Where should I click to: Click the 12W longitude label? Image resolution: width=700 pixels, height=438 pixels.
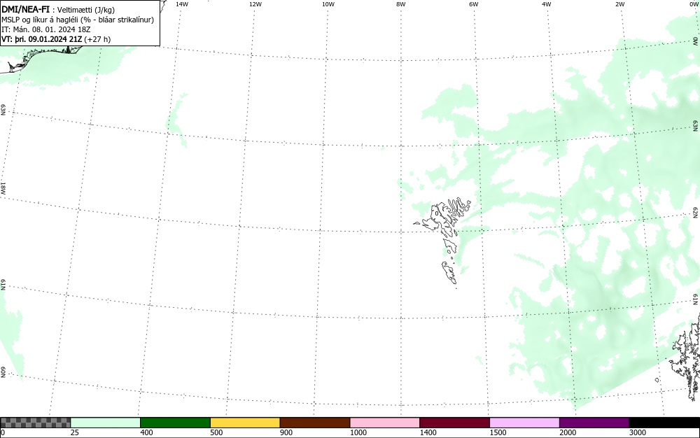pyautogui.click(x=255, y=4)
